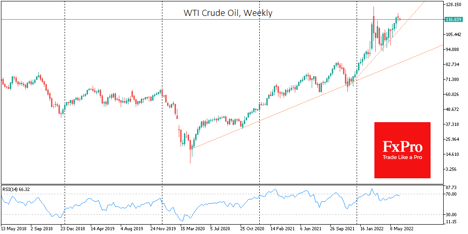Image resolution: width=468 pixels, height=234 pixels.
Task: Click the 60.026 price axis label
Action: pyautogui.click(x=453, y=95)
